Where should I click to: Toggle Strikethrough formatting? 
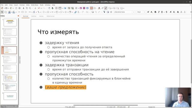tap(166, 12)
